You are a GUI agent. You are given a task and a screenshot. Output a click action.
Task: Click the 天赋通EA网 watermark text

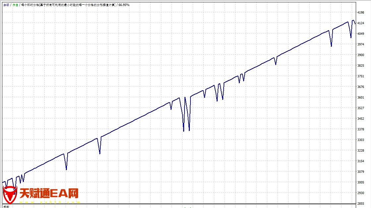[49, 193]
